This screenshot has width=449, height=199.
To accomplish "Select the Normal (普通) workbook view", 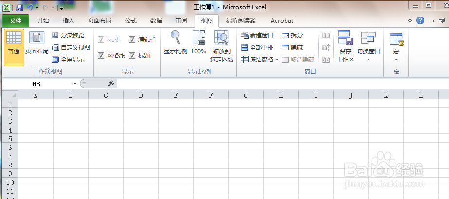I will coord(14,48).
